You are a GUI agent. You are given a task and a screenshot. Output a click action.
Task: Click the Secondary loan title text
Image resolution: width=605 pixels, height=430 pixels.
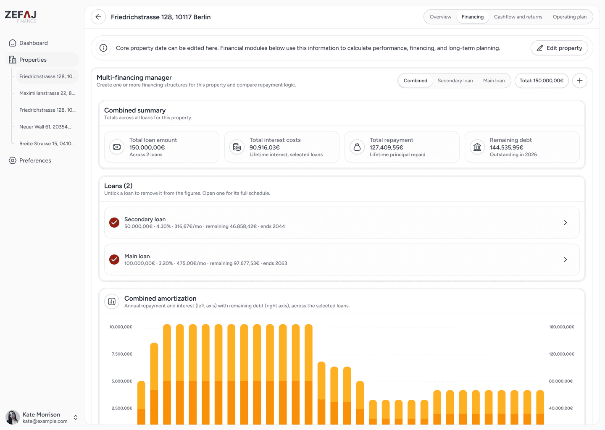[145, 219]
